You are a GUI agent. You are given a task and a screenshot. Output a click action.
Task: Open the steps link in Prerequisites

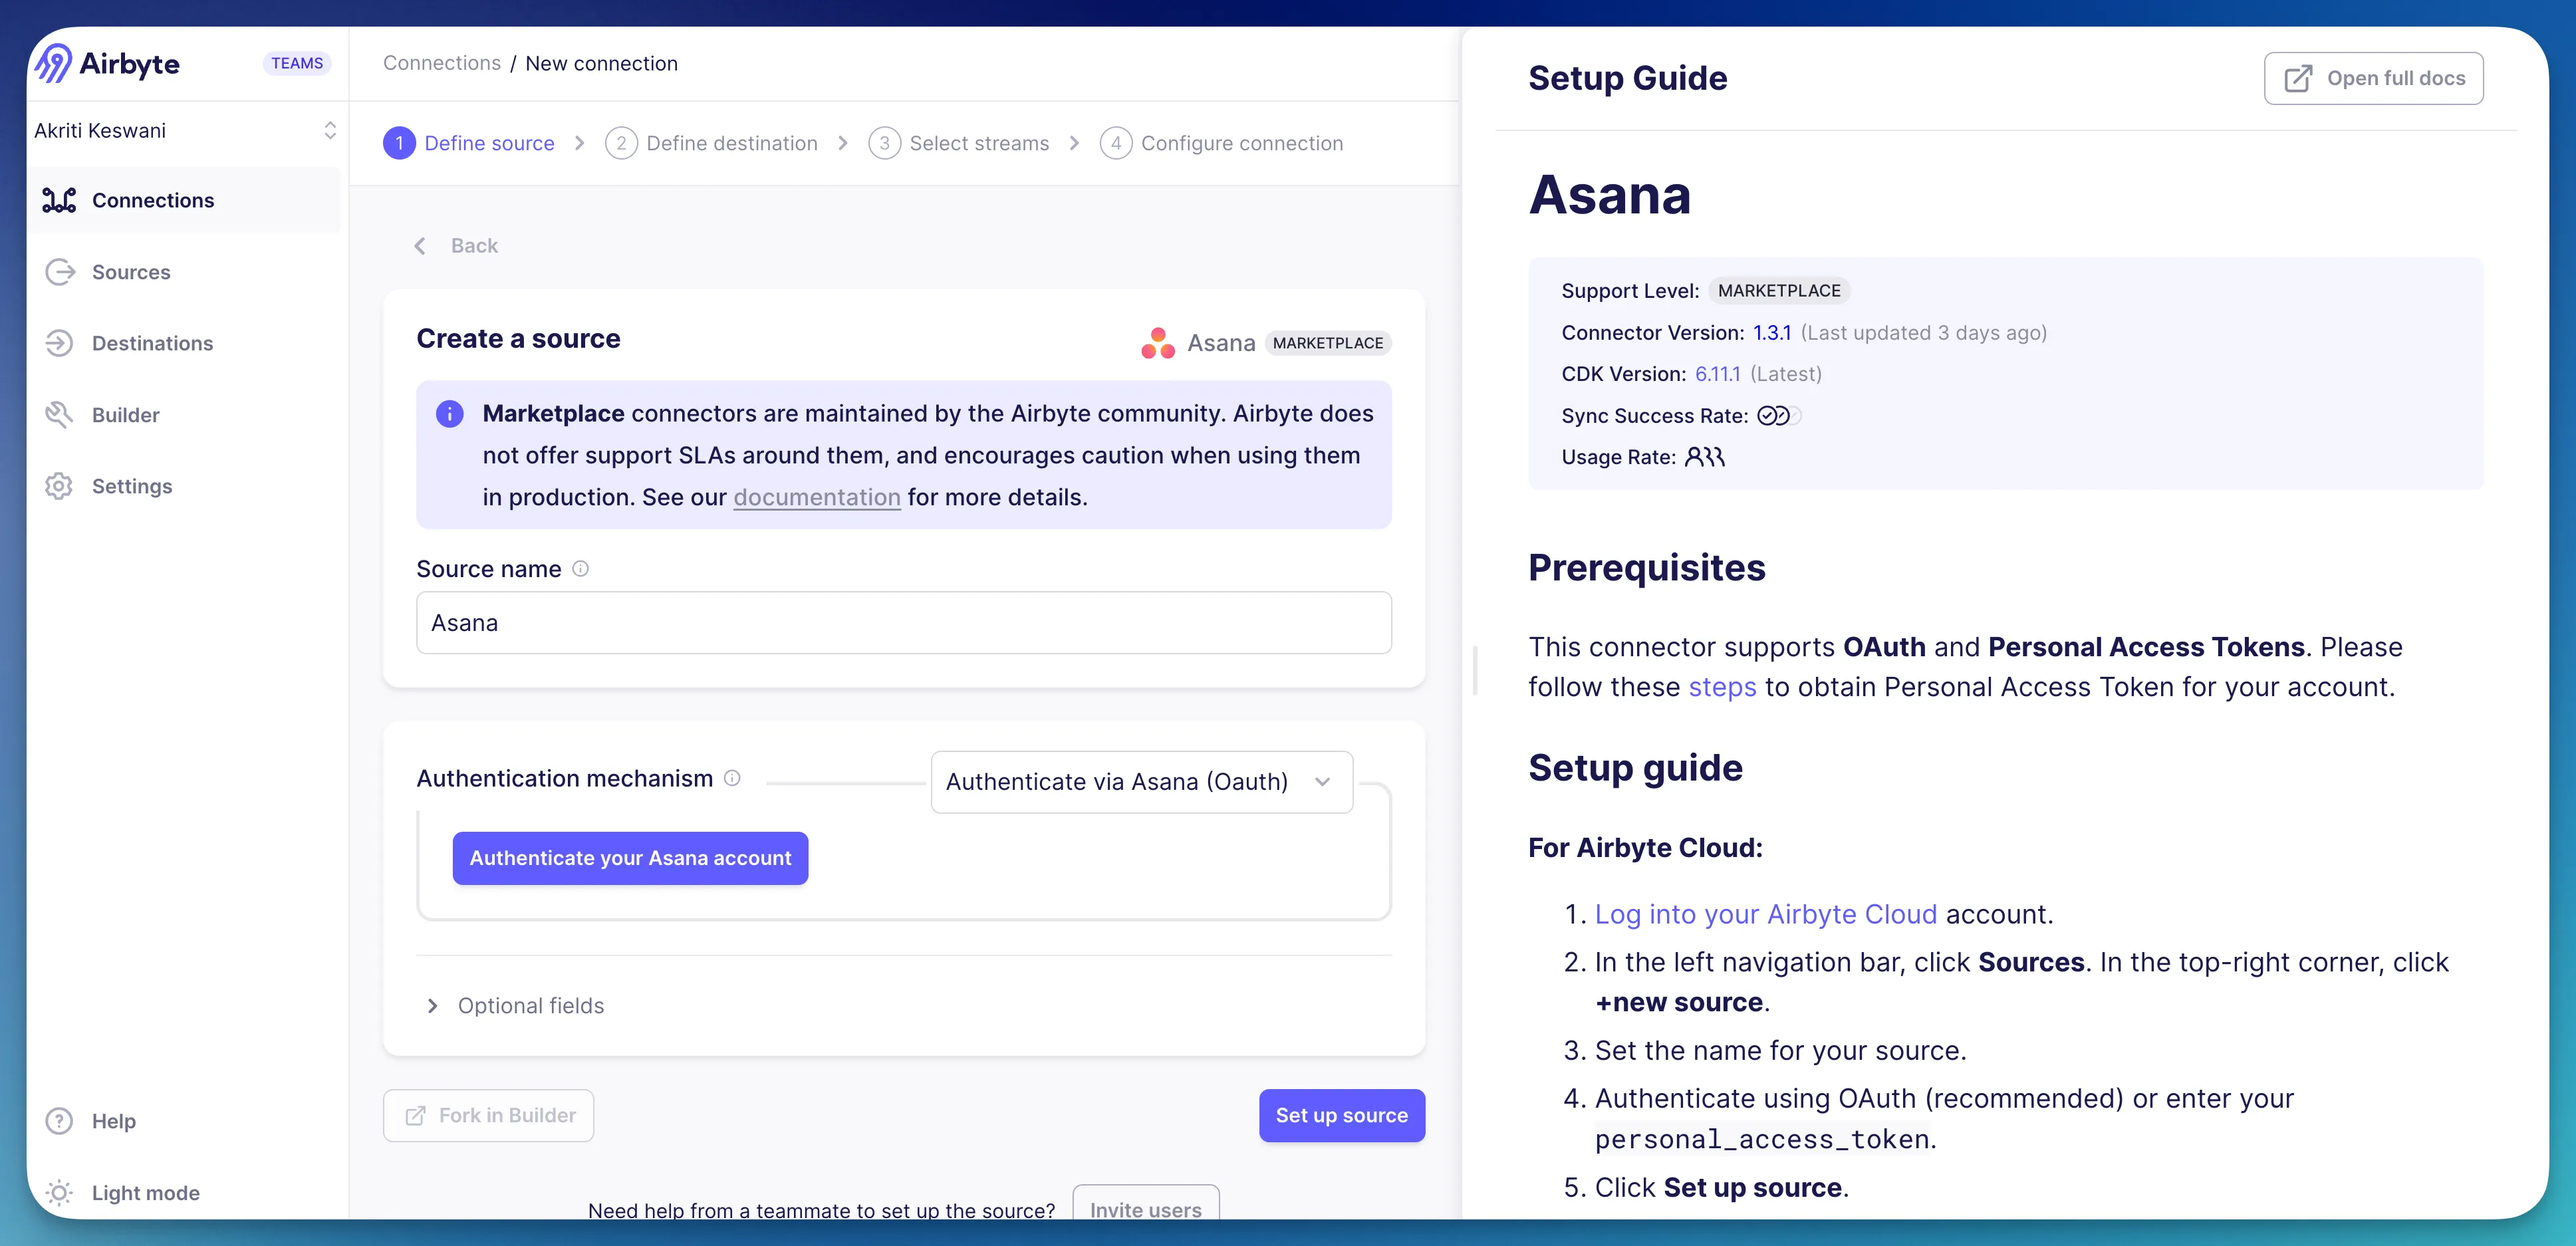click(x=1722, y=687)
